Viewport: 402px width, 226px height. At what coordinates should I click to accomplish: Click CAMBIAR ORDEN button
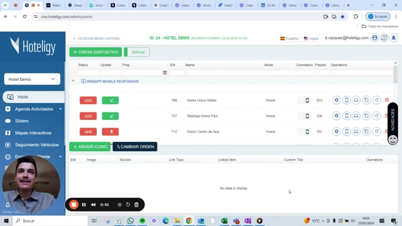click(x=135, y=146)
